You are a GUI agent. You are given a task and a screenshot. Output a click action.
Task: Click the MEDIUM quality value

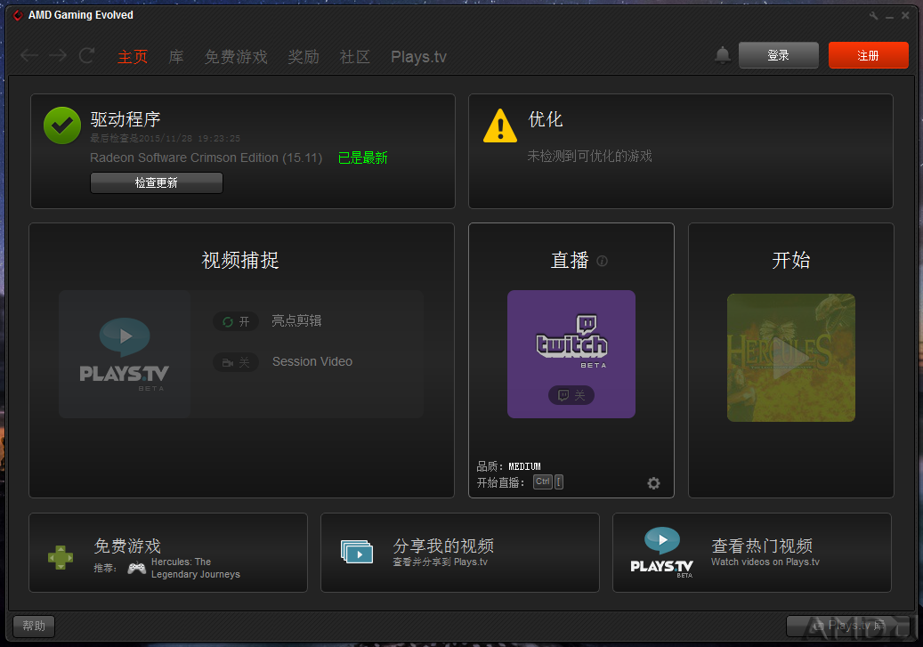point(524,467)
